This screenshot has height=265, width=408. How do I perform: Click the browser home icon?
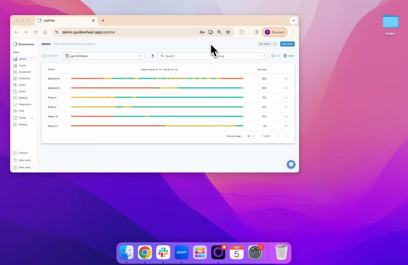tap(45, 32)
